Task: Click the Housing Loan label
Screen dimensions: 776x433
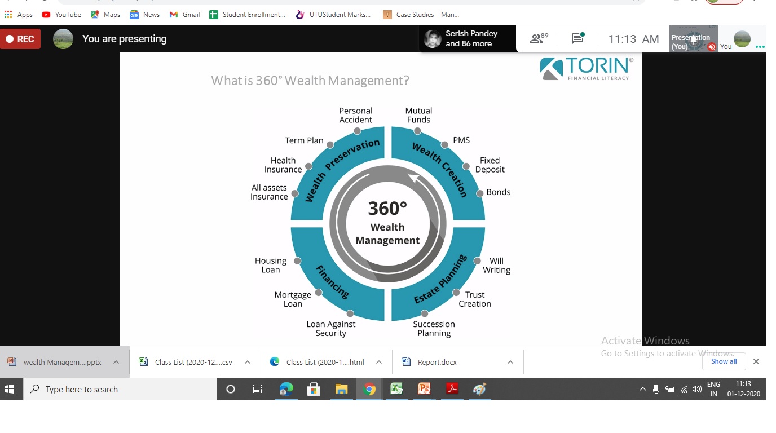Action: [271, 265]
